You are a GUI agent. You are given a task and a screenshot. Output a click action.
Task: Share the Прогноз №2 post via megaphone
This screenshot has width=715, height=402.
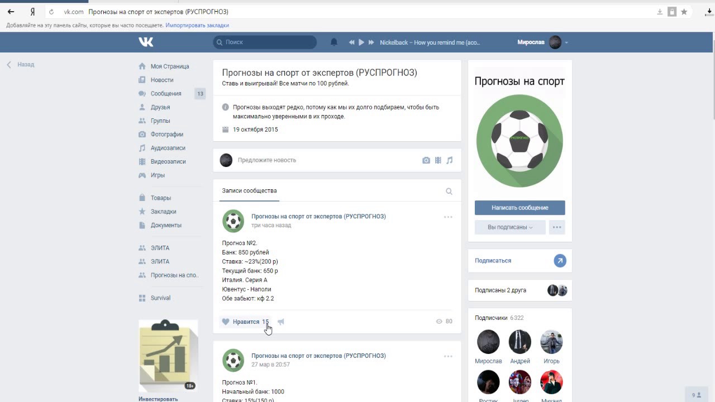click(281, 322)
